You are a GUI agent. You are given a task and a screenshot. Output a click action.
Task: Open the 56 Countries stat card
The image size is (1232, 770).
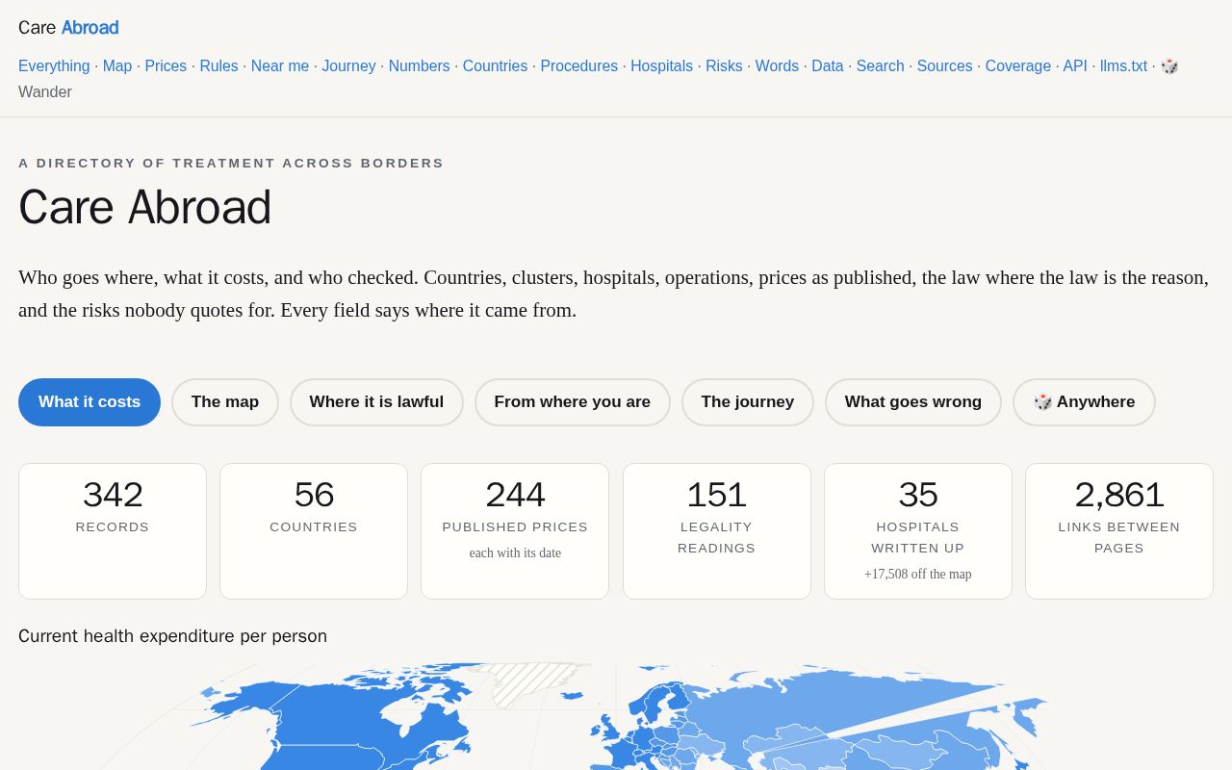click(x=314, y=531)
